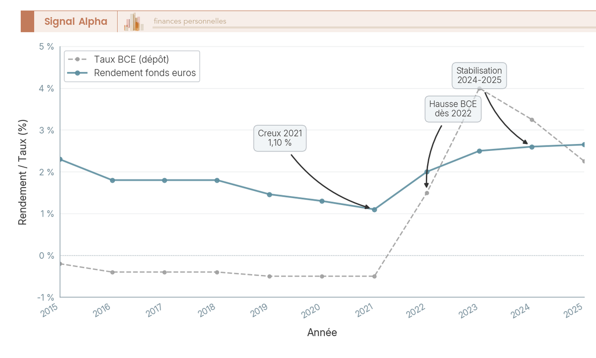Click the 2015 starting point of fonds euros line
Image resolution: width=596 pixels, height=358 pixels.
coord(61,159)
